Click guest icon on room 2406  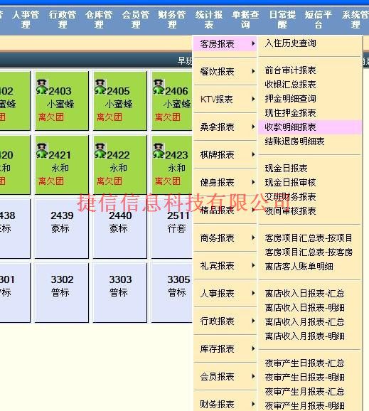159,87
